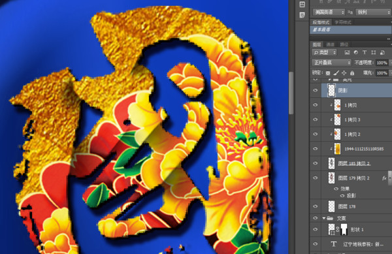
Task: Lock image pixels brush icon
Action: click(336, 73)
